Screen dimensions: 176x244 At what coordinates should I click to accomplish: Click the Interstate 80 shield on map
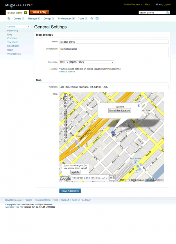point(77,142)
